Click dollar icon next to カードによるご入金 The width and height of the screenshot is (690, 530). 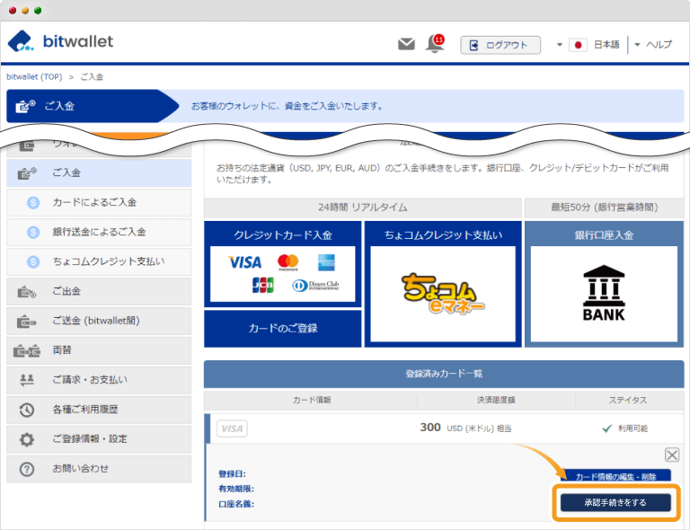point(33,203)
